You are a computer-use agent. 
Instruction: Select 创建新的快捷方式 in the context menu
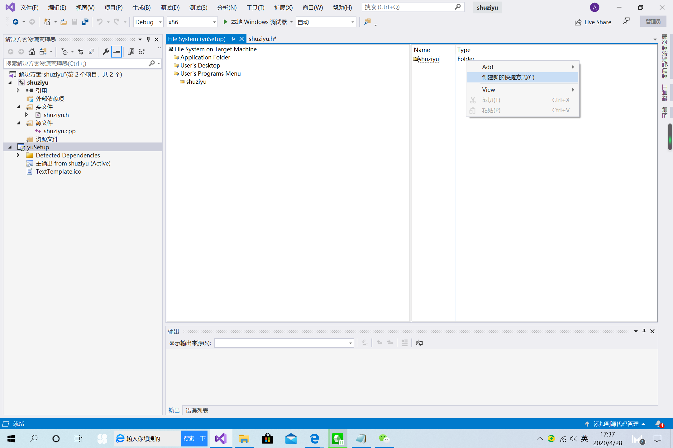[x=508, y=77]
